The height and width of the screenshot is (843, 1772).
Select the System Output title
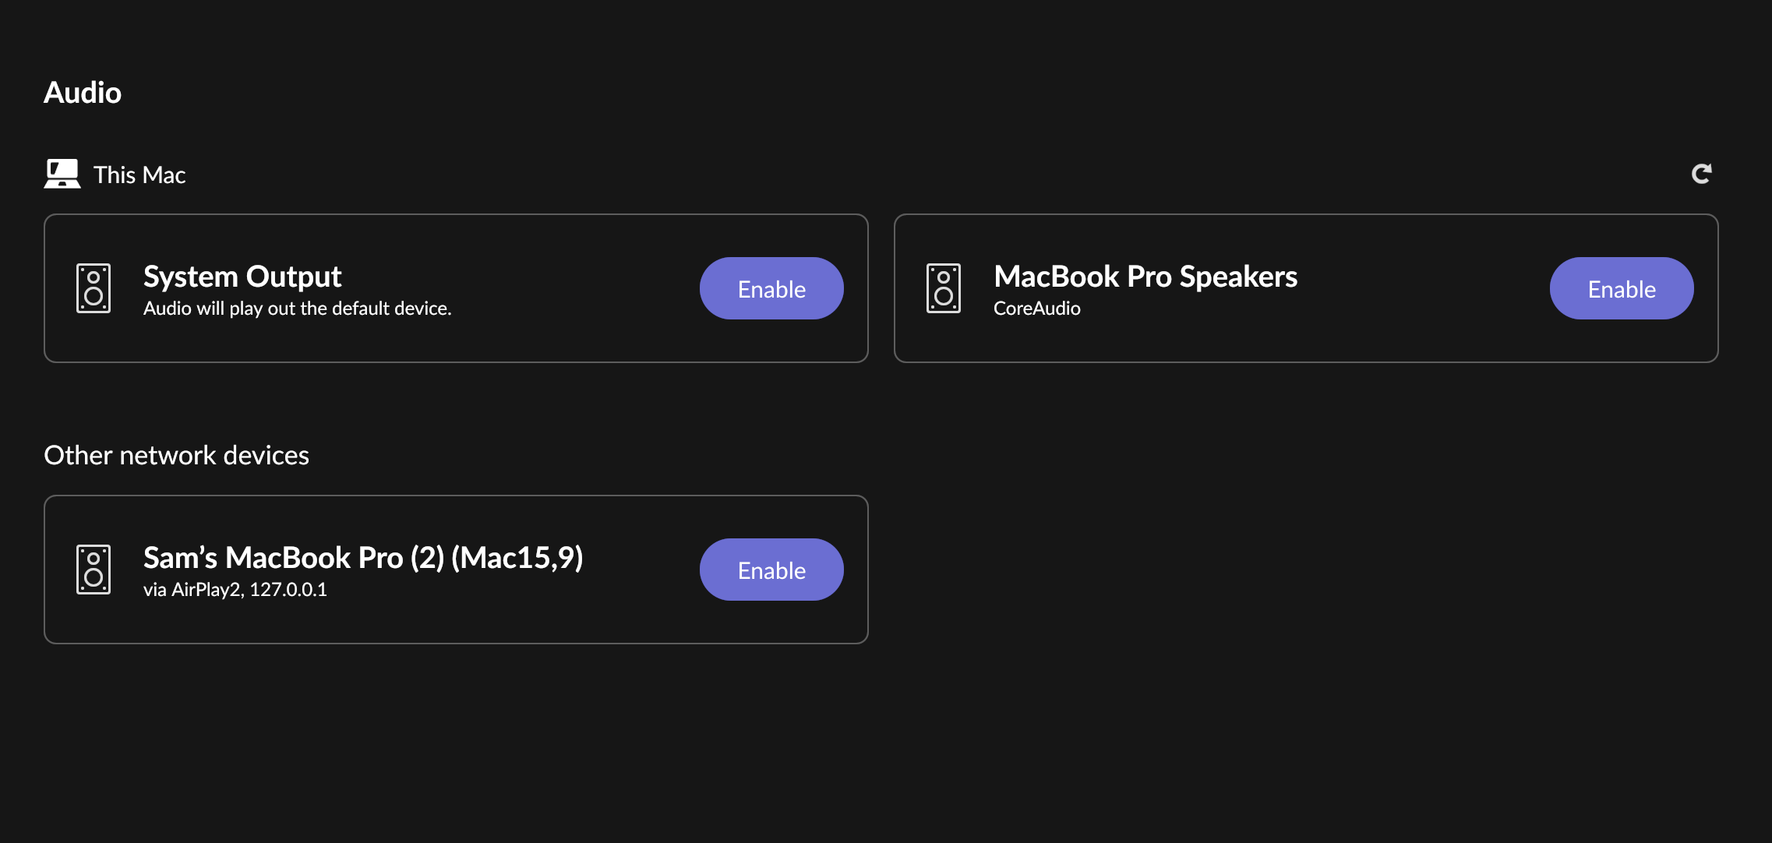coord(242,277)
